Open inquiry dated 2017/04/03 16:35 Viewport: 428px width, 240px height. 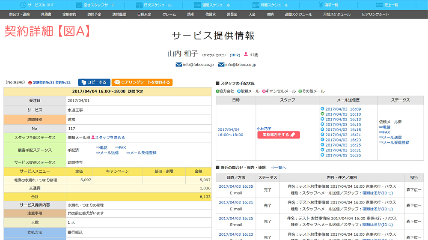236,186
